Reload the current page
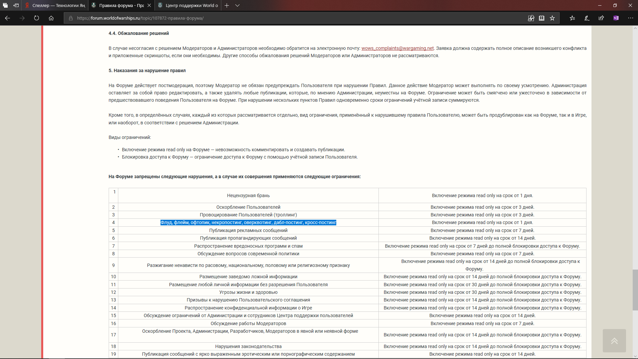This screenshot has height=359, width=638. click(x=37, y=18)
